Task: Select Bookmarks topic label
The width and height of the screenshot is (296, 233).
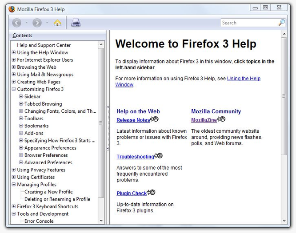Action: pos(36,126)
